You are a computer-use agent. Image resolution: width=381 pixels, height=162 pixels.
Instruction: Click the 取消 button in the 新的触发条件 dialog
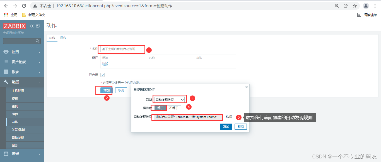click(x=240, y=127)
